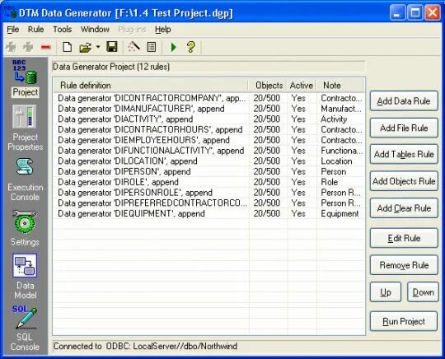Click the second grayed add-rule toolbar icon
Viewport: 445px width, 359px height.
click(x=28, y=47)
